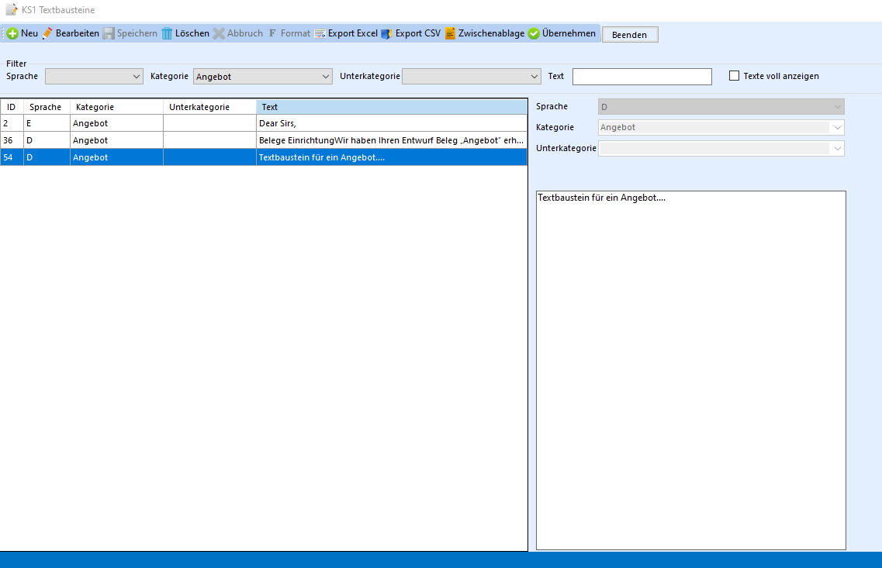The height and width of the screenshot is (568, 882).
Task: Enable the Texte voll anzeigen checkbox
Action: pos(735,76)
